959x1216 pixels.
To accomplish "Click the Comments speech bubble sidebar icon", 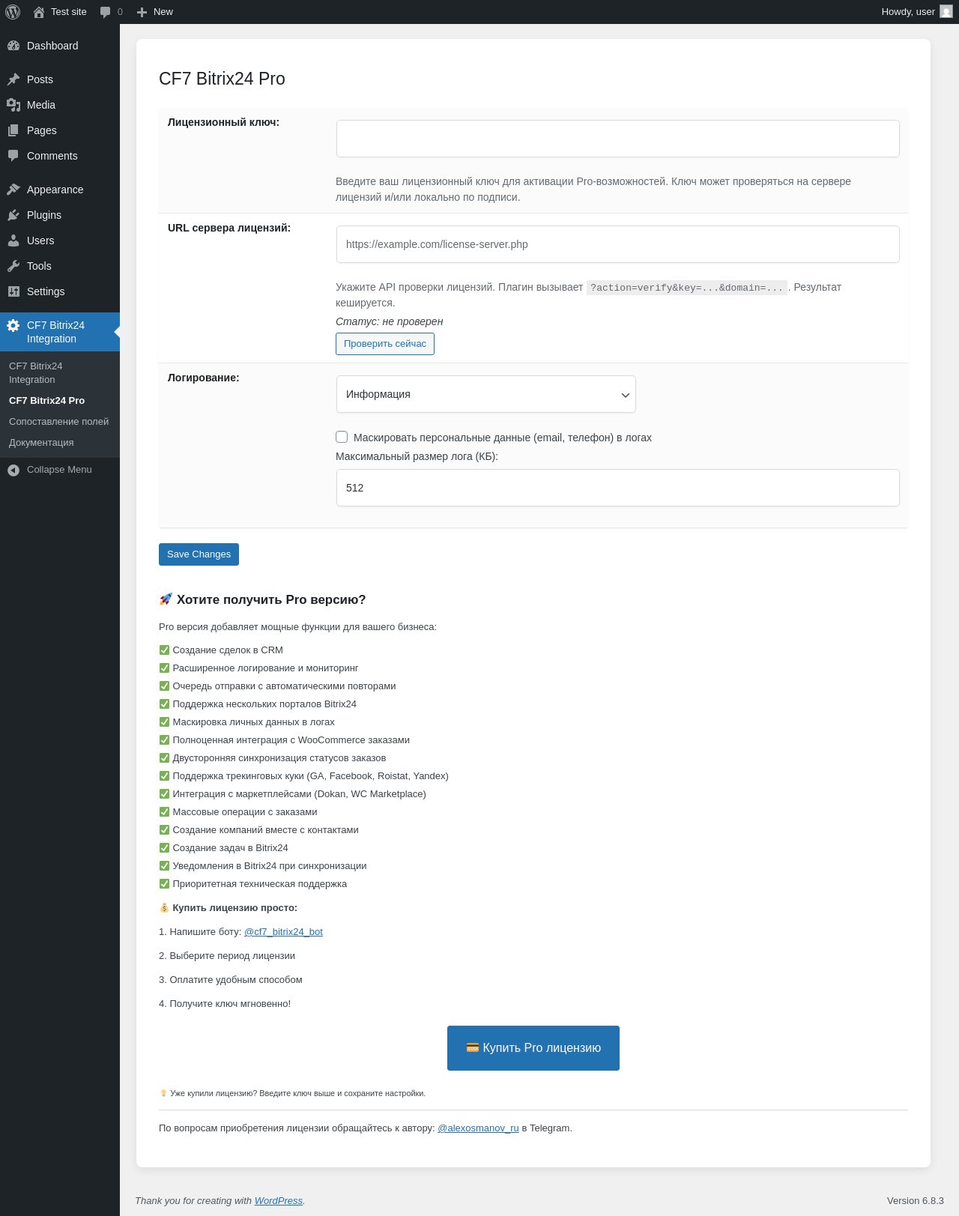I will click(13, 156).
